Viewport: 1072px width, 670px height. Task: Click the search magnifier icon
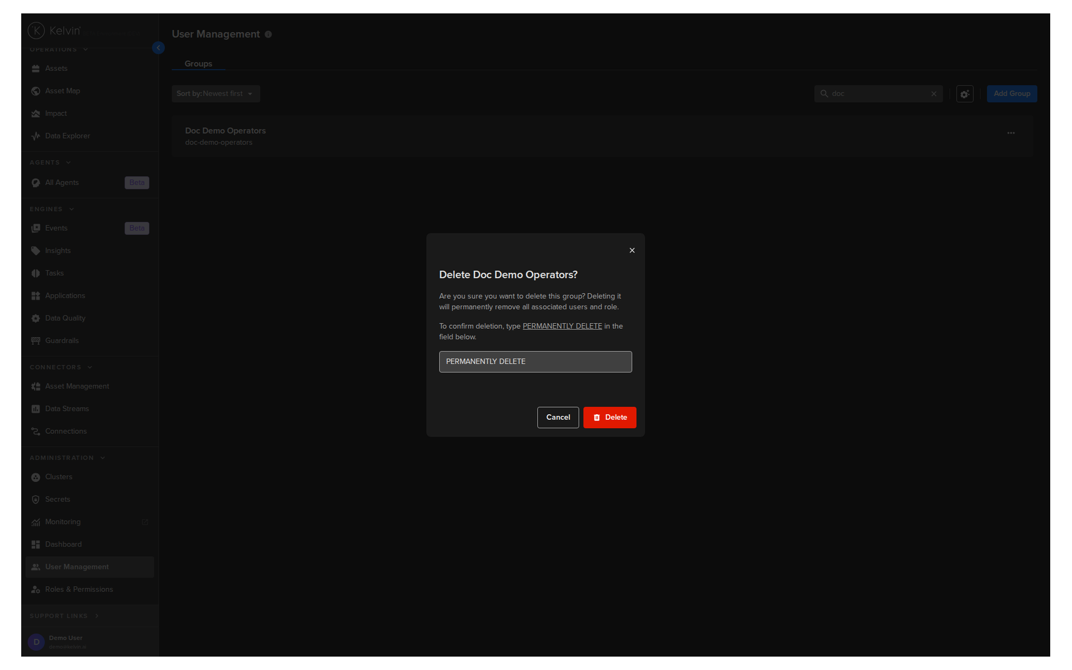824,94
